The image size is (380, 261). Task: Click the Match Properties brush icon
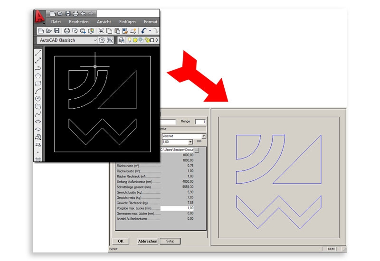click(x=125, y=31)
